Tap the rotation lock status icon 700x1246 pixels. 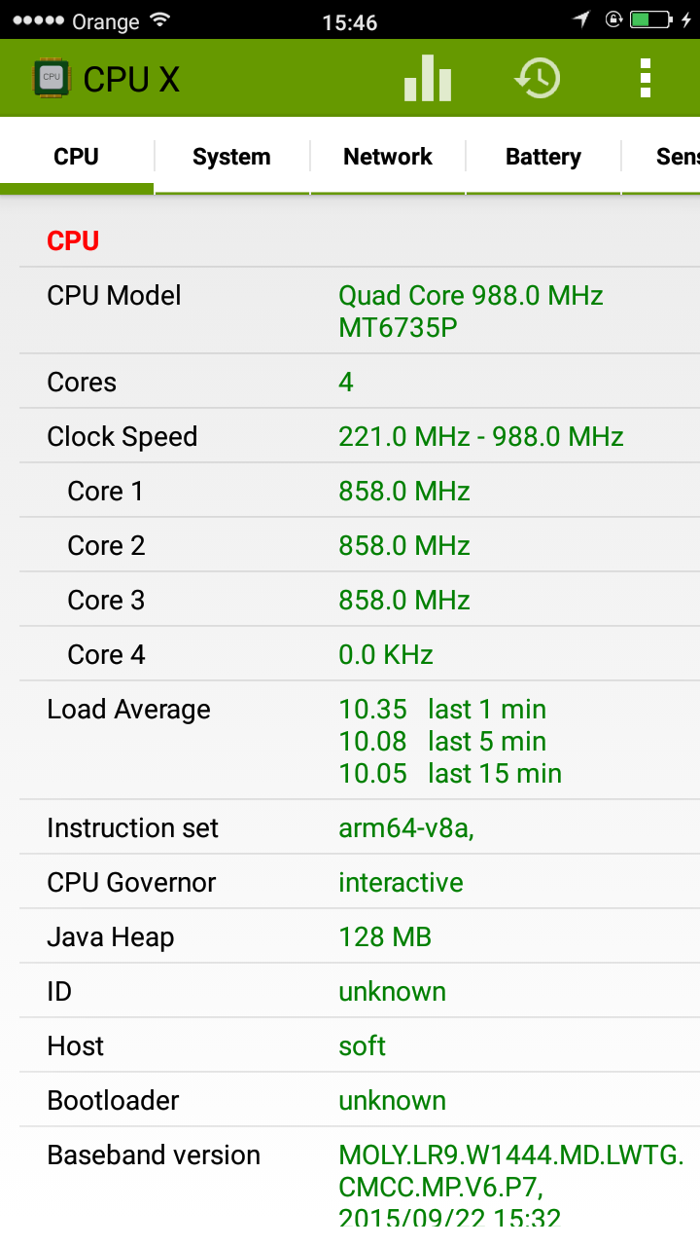(612, 19)
